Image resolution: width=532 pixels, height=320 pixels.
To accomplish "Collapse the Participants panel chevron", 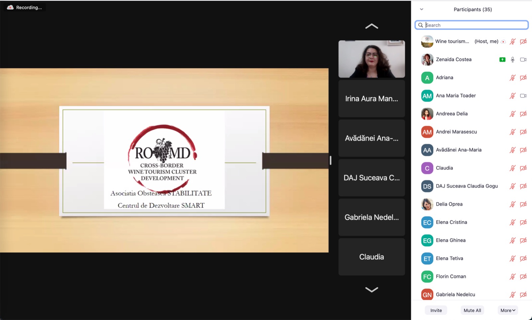I will 422,9.
